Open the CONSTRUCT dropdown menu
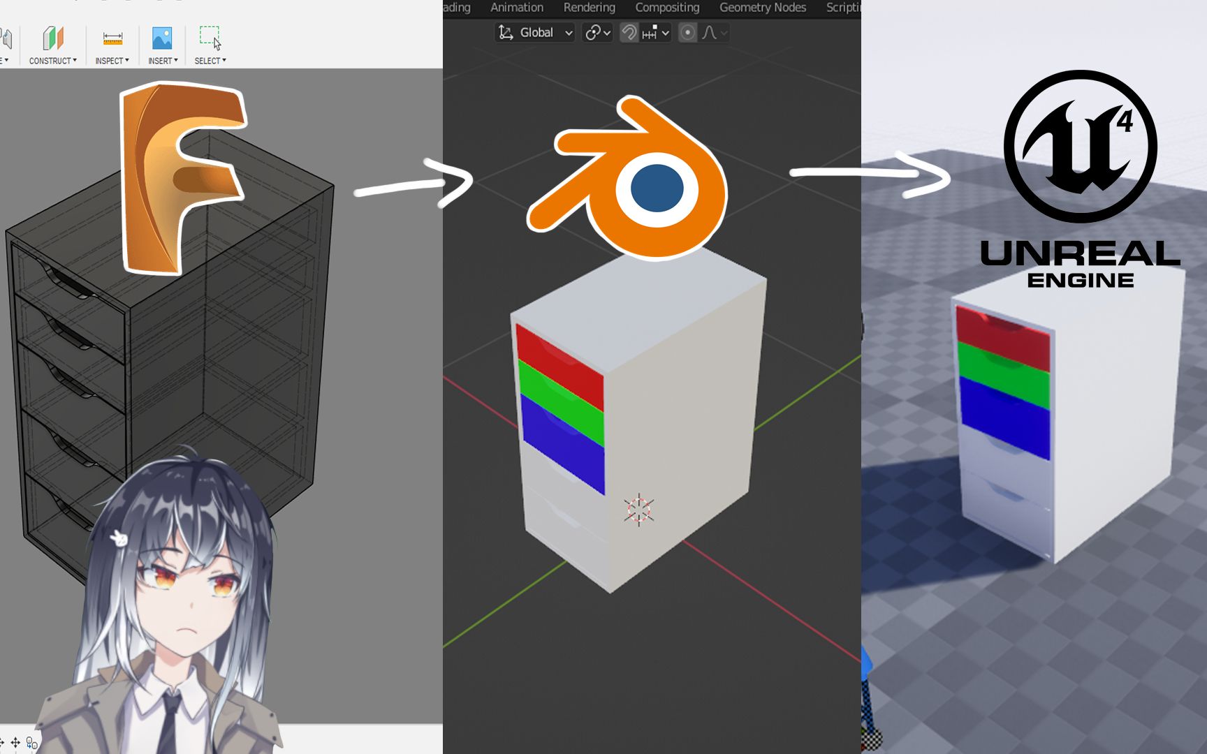The height and width of the screenshot is (754, 1207). (53, 61)
